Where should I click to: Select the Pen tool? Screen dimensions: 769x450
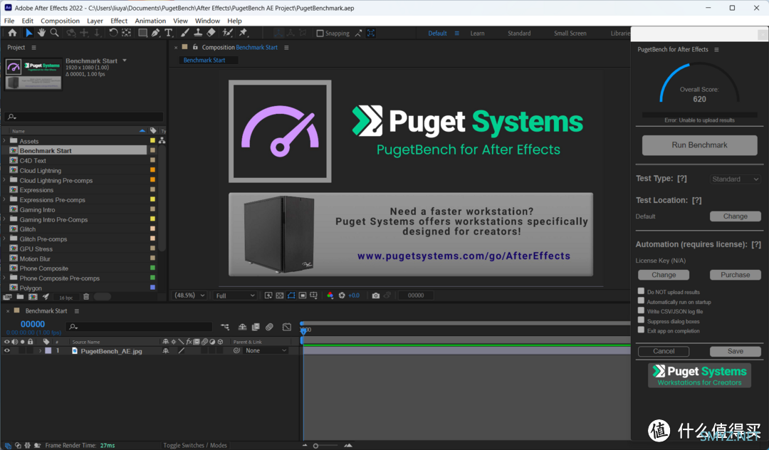click(x=155, y=33)
